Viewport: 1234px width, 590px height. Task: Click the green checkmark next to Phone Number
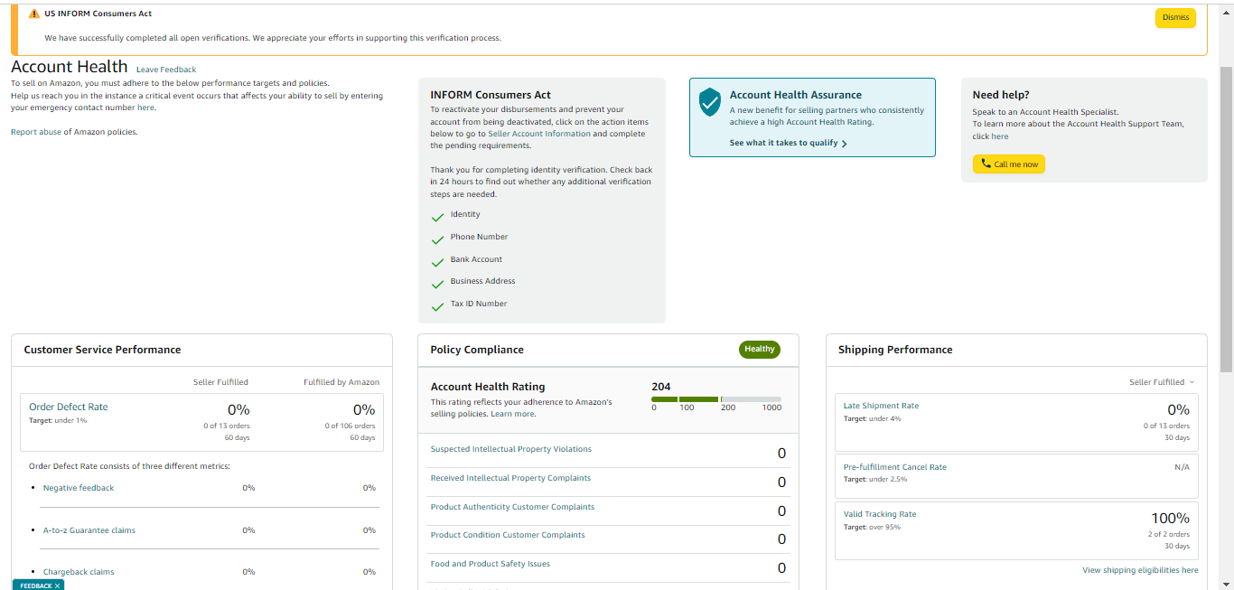[438, 239]
